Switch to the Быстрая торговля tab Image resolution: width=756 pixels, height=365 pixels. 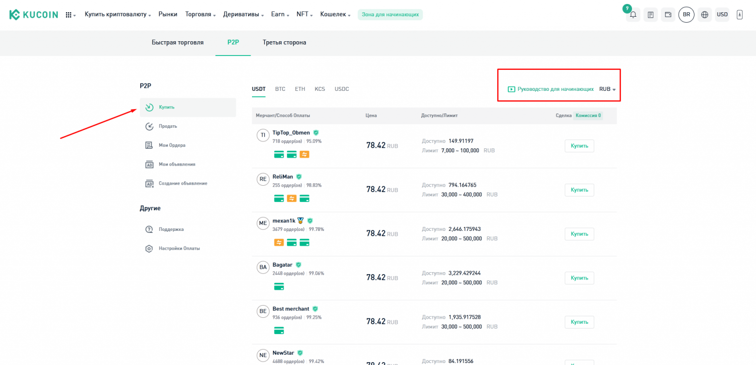(x=177, y=43)
